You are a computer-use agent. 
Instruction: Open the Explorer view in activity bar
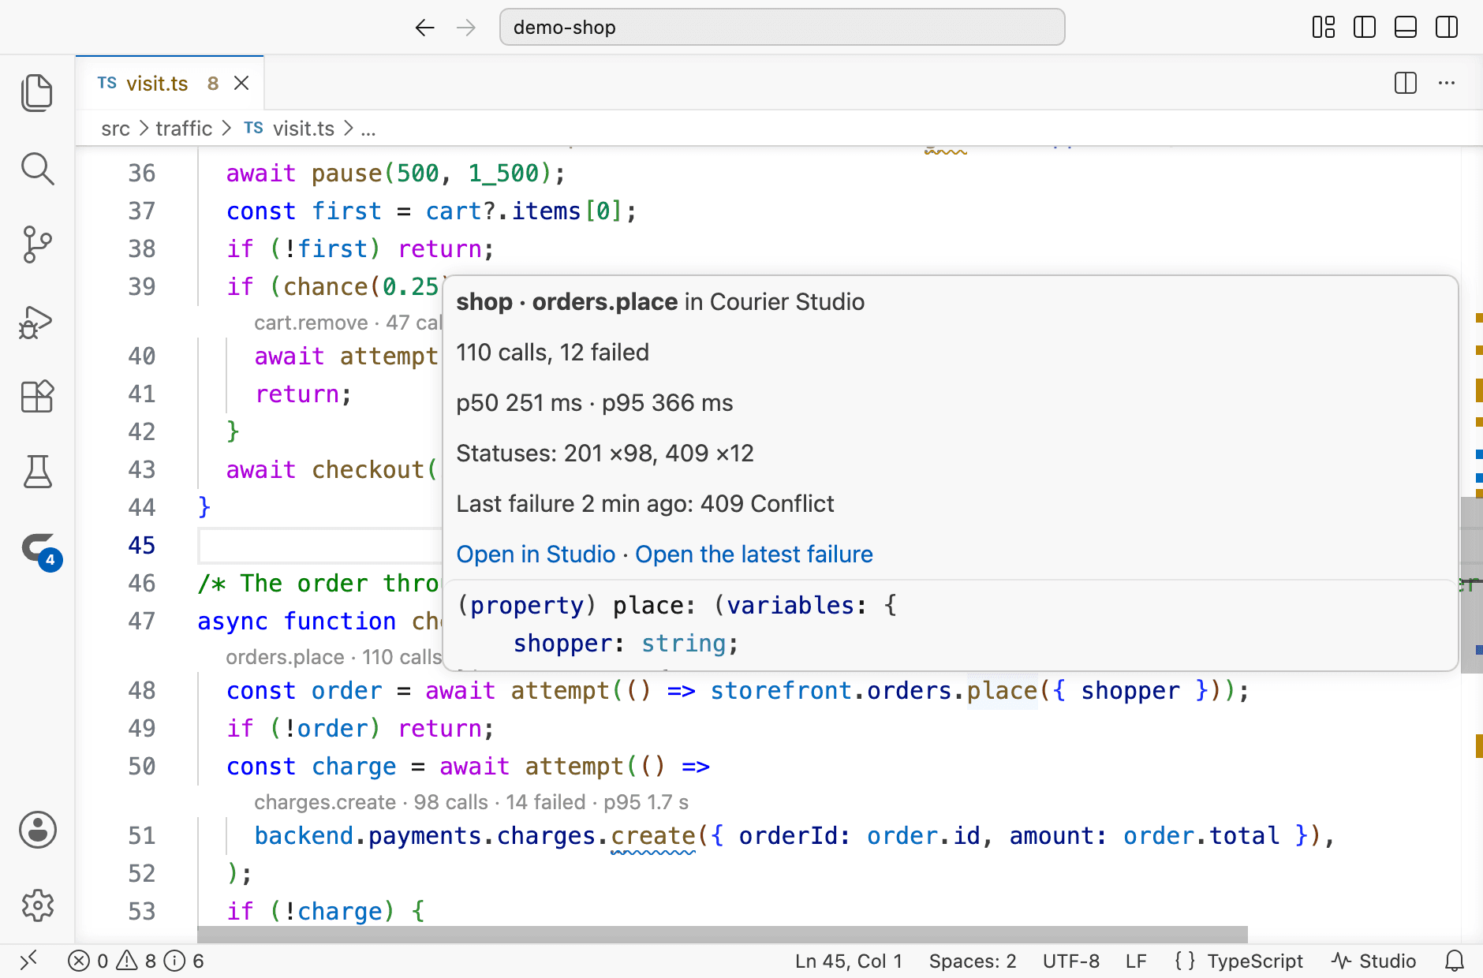tap(37, 93)
